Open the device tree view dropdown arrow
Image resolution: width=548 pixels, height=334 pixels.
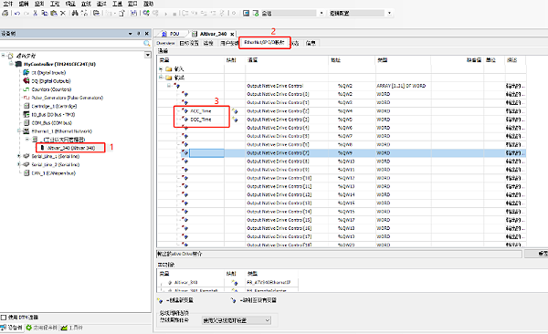click(x=147, y=55)
